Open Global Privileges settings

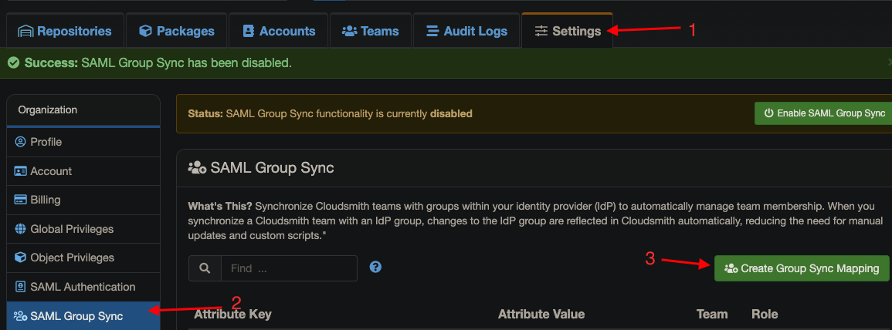tap(83, 229)
